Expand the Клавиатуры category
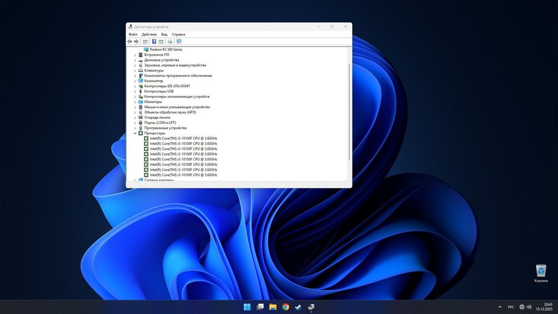 pos(135,71)
